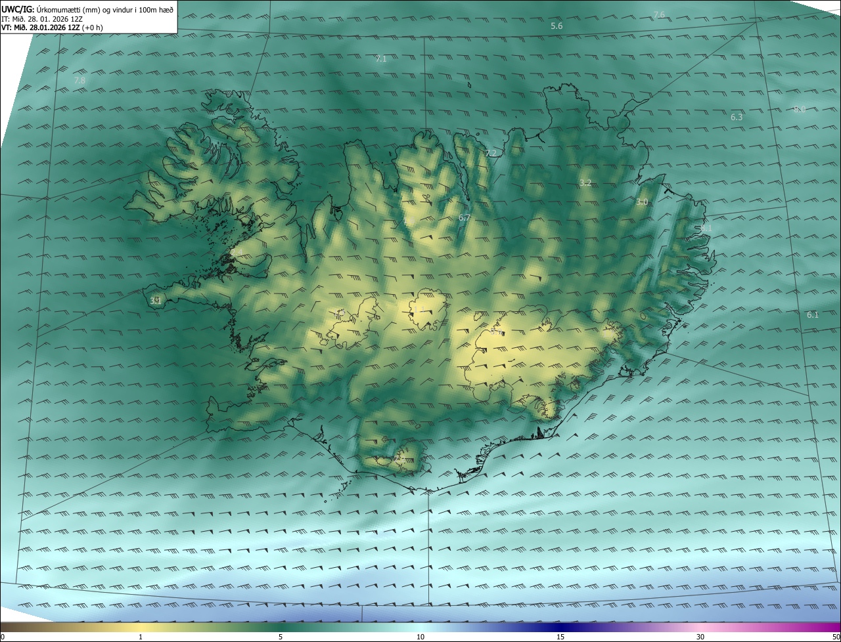
Task: Click the 8.0 value label on the map
Action: (800, 109)
